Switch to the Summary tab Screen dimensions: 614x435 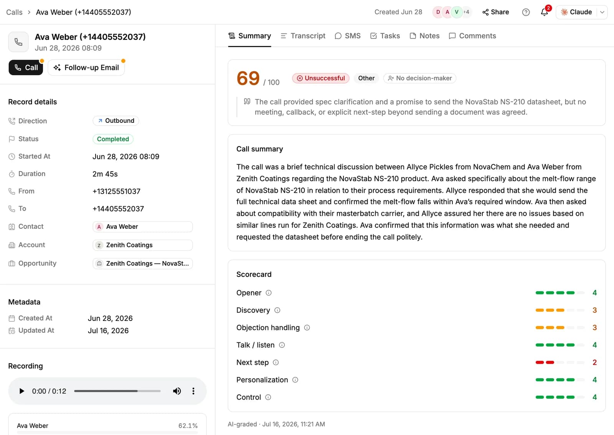[x=250, y=36]
